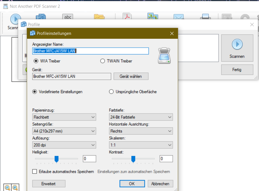Open the Horizontale Ausrichtung dropdown
The image size is (259, 191).
pos(141,131)
